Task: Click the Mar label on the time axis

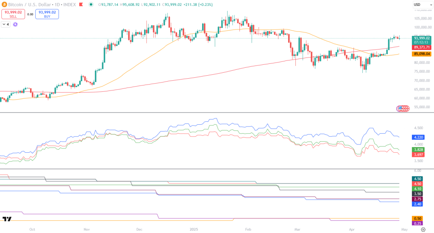Action: 297,230
